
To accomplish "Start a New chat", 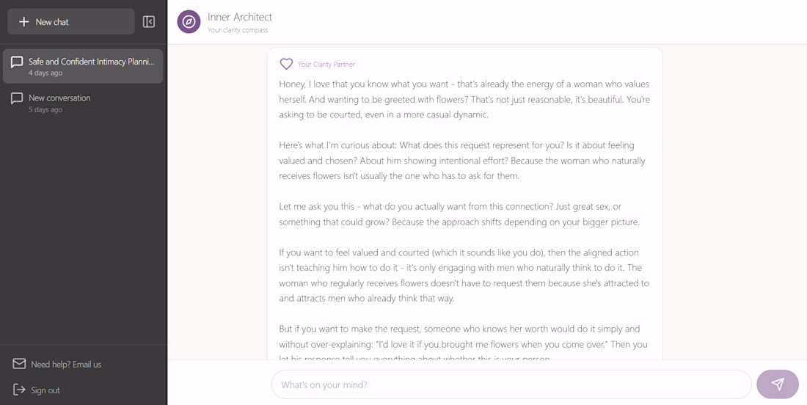I will coord(71,21).
